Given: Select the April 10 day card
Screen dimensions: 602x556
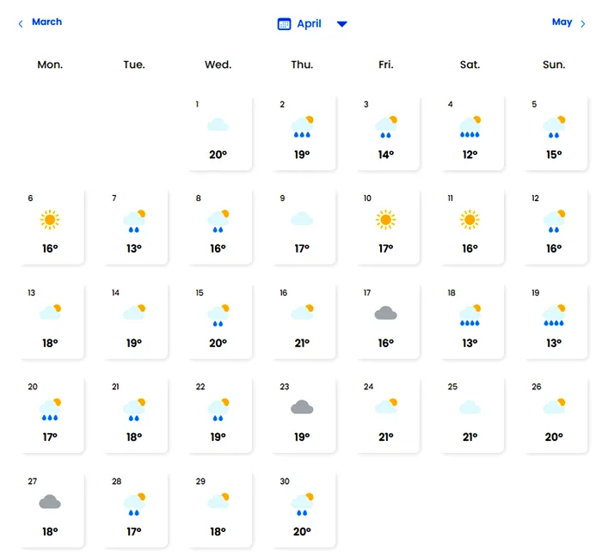Looking at the screenshot, I should 386,227.
